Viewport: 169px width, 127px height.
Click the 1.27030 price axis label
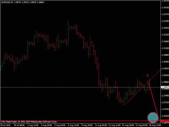(165, 109)
